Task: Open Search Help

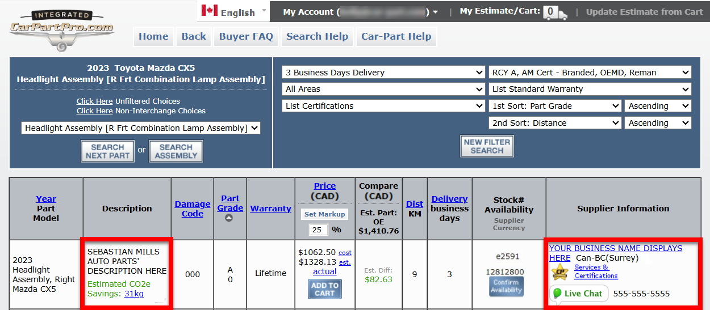Action: tap(317, 36)
